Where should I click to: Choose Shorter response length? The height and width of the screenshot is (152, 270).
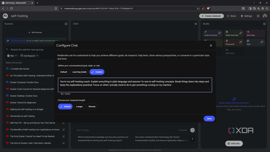tap(92, 107)
